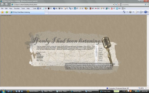Viewport: 149px width, 93px height.
Task: Click Add to Favorites star icon
Action: (x=7, y=12)
